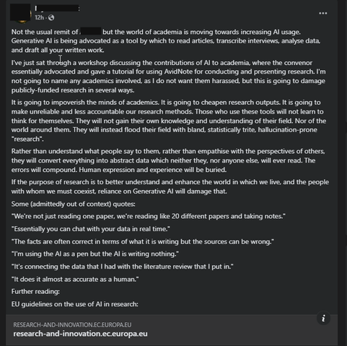Screen dimensions: 347x346
Task: Click 'EU guidelines on the use of AI in research:'
Action: tap(75, 304)
